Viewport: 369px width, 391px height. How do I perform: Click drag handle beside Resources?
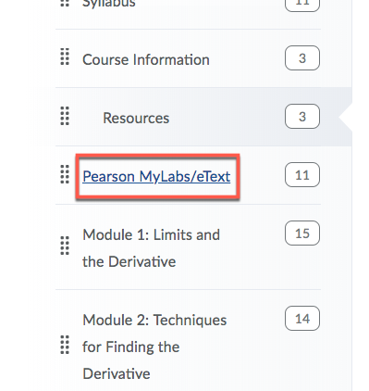(65, 116)
